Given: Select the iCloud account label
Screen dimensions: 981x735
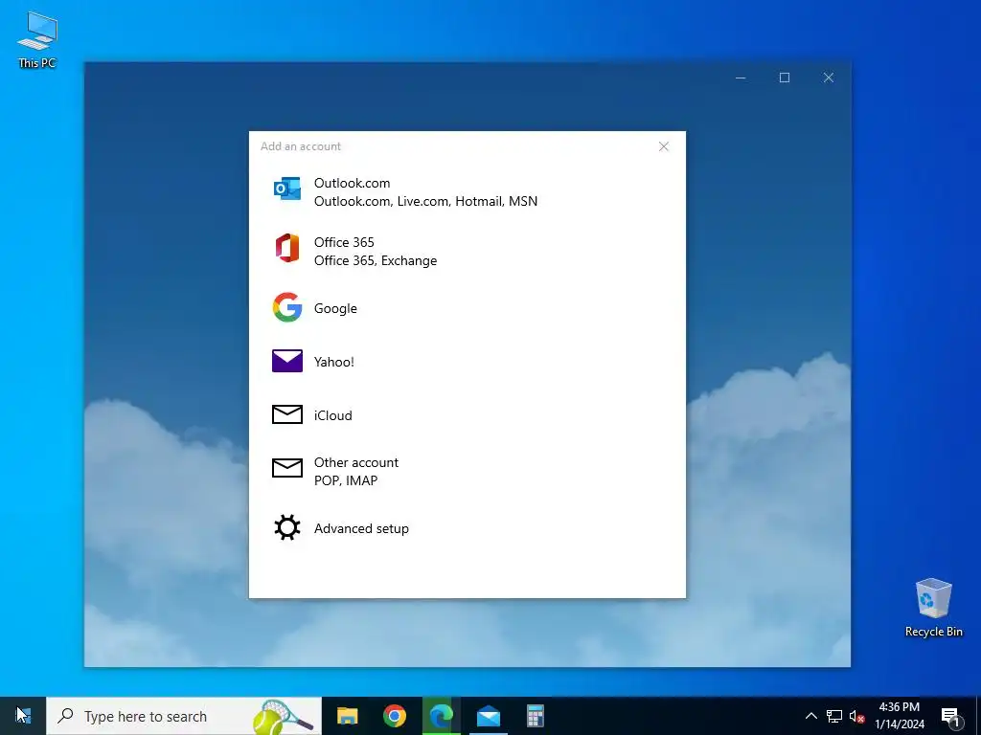Looking at the screenshot, I should click(332, 415).
